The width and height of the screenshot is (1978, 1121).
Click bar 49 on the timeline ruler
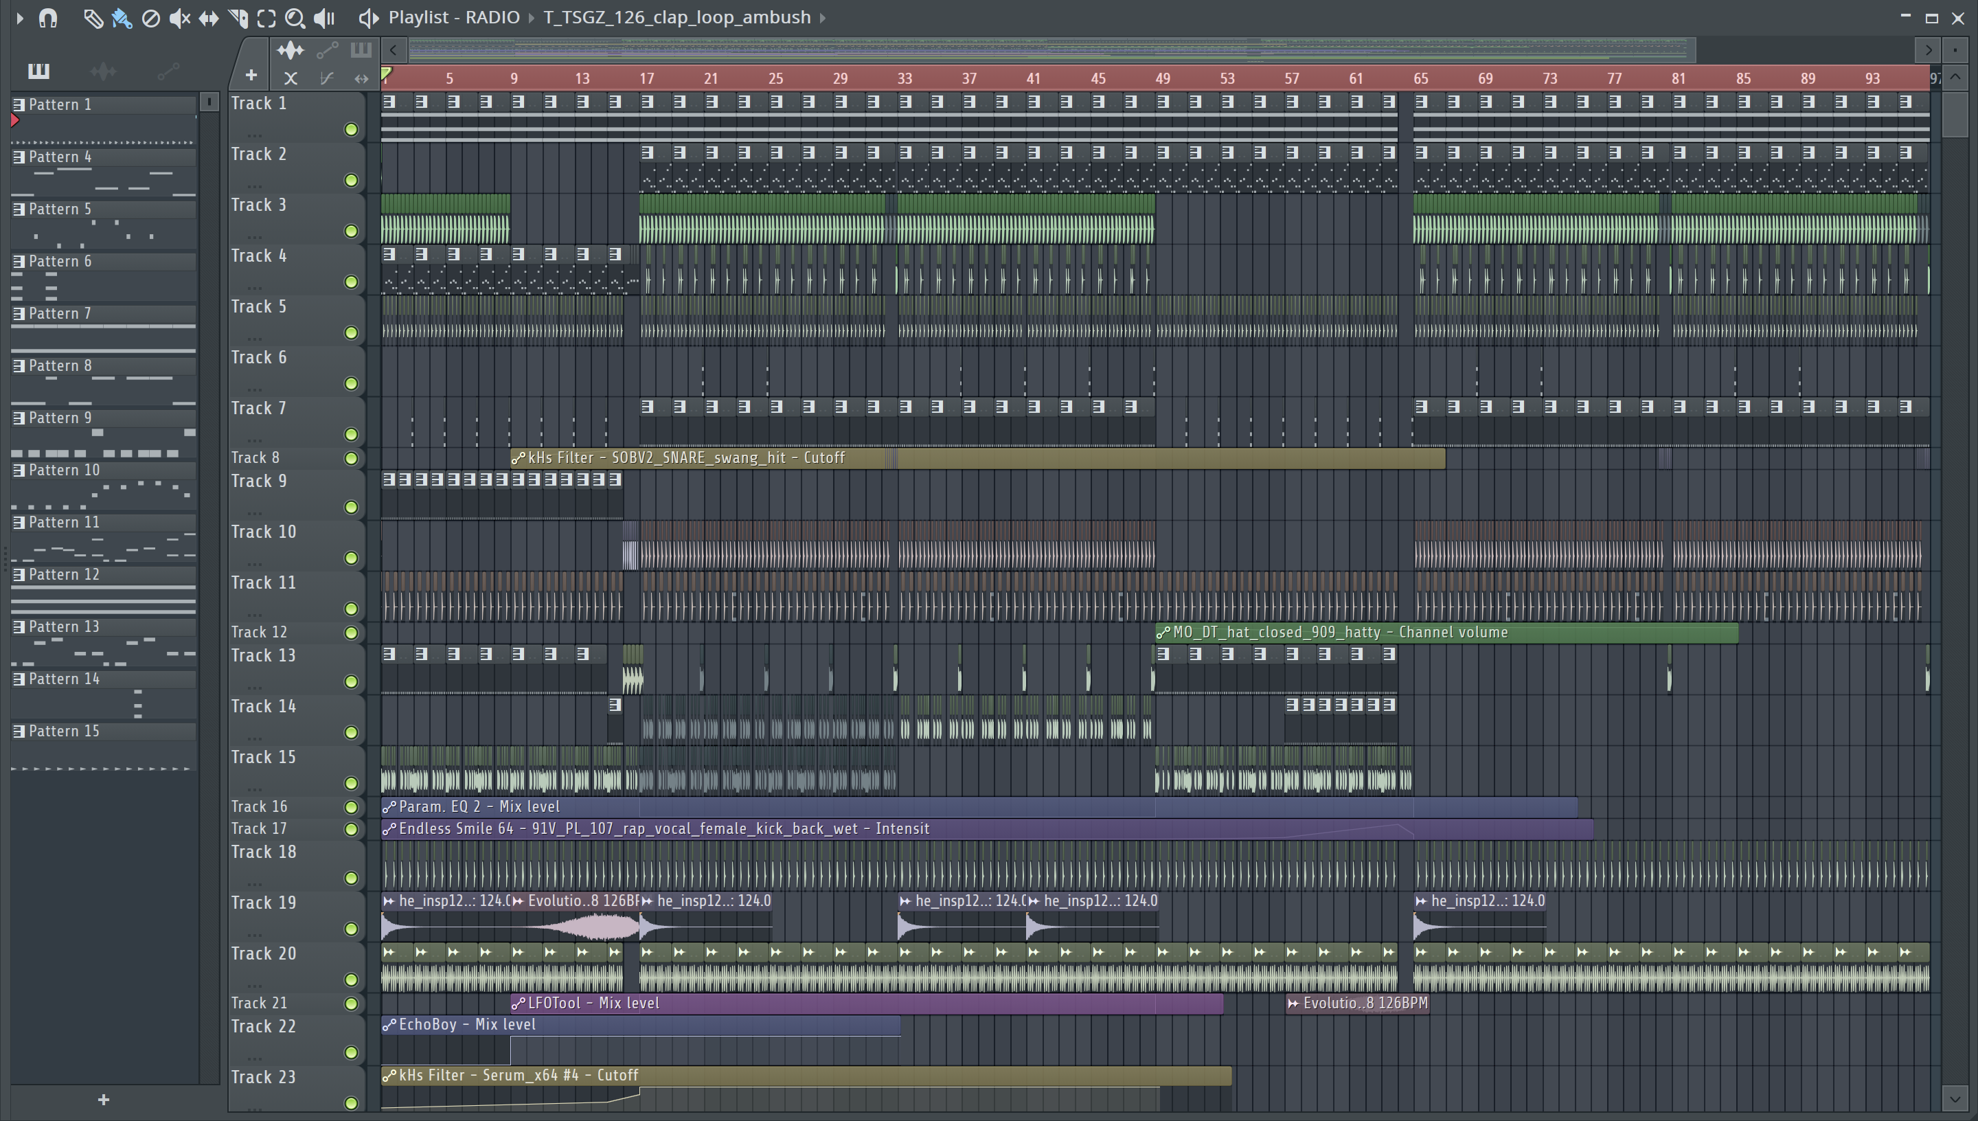point(1162,78)
